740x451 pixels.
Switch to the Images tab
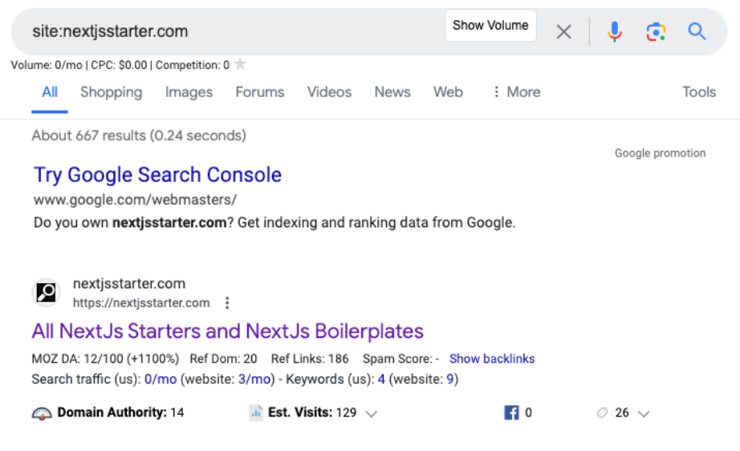click(x=189, y=92)
